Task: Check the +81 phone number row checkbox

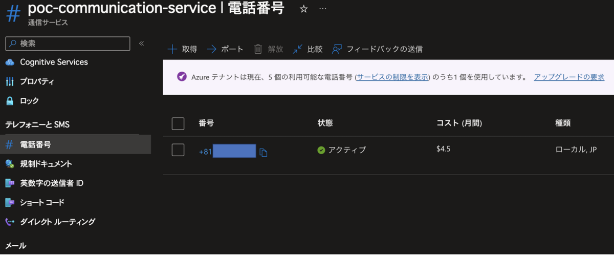Action: 178,150
